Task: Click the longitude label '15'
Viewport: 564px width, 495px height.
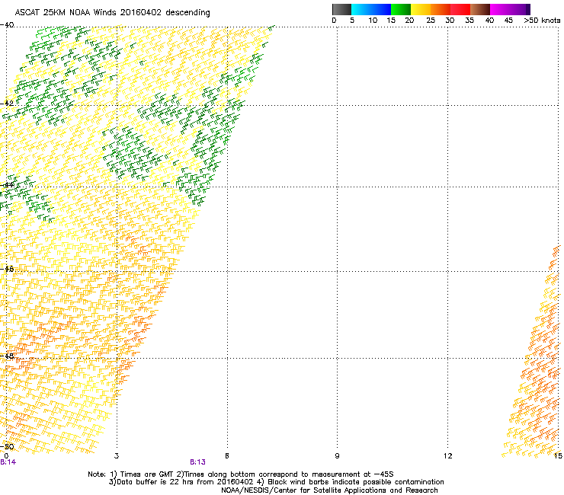Action: click(x=558, y=456)
